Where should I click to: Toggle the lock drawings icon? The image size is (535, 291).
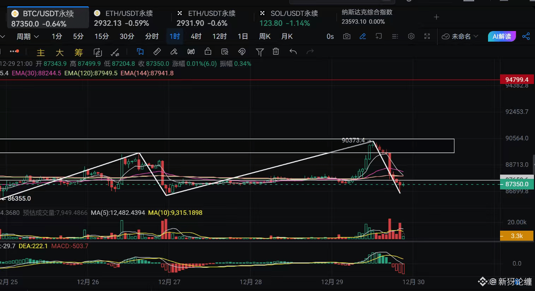208,51
